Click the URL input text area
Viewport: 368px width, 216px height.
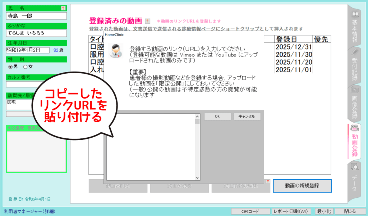point(151,147)
